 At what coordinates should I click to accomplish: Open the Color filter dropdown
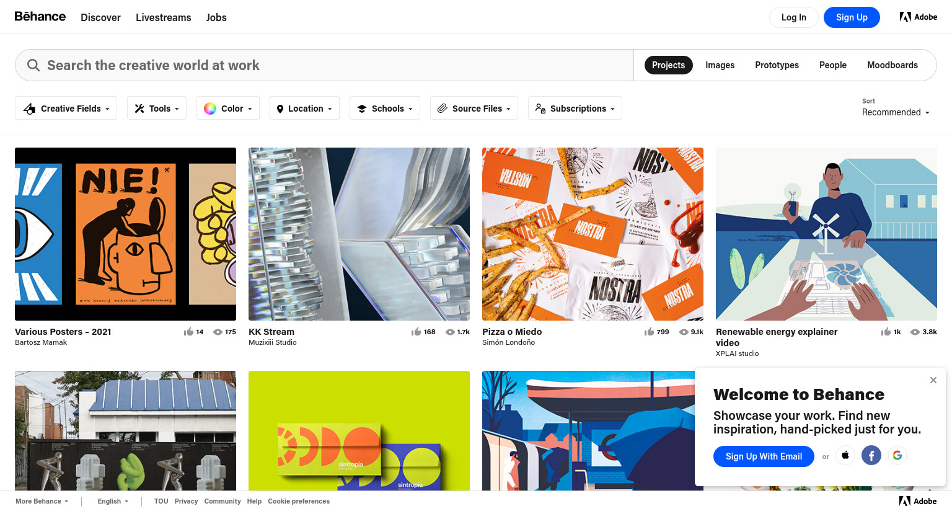[x=228, y=108]
